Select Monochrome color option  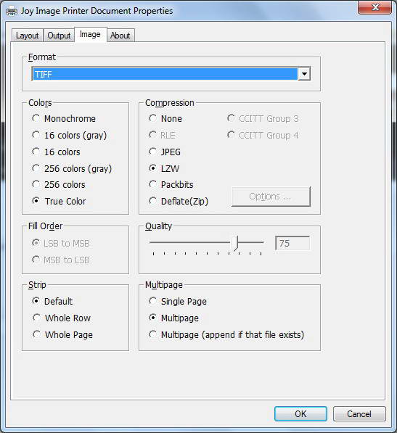coord(64,119)
